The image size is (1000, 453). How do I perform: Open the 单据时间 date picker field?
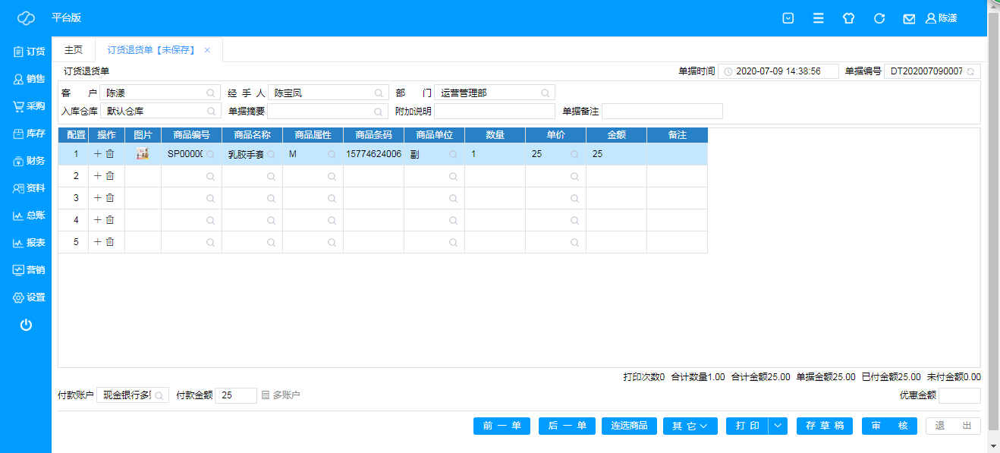point(778,71)
